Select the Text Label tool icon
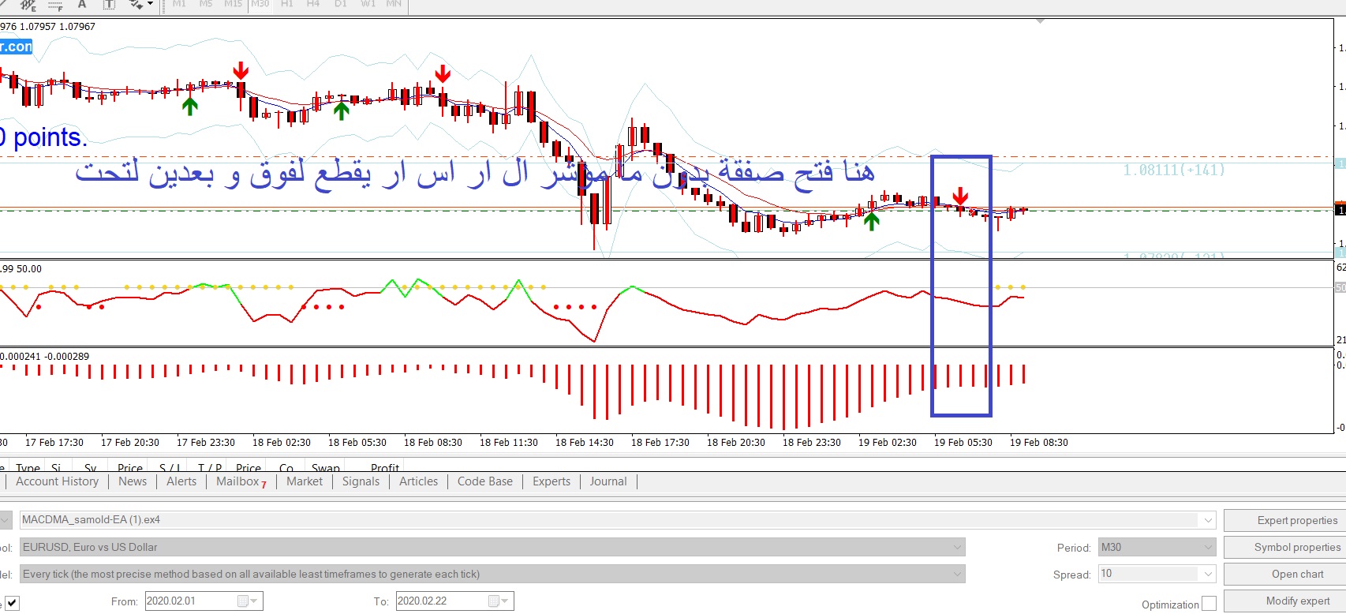 coord(109,5)
